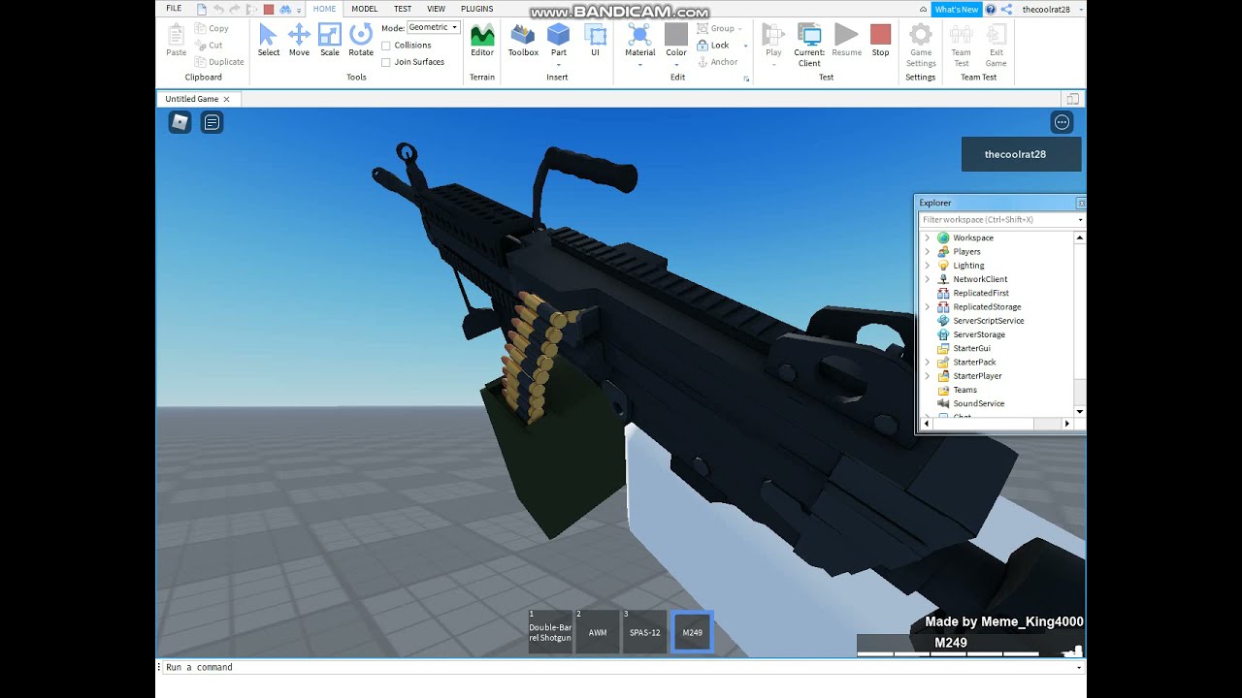
Task: Activate the Rotate tool
Action: 361,40
